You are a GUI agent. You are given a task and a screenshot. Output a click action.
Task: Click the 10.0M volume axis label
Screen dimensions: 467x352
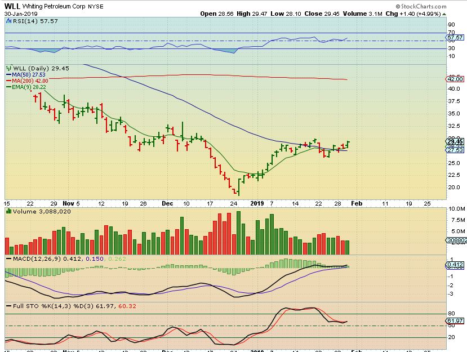(457, 209)
